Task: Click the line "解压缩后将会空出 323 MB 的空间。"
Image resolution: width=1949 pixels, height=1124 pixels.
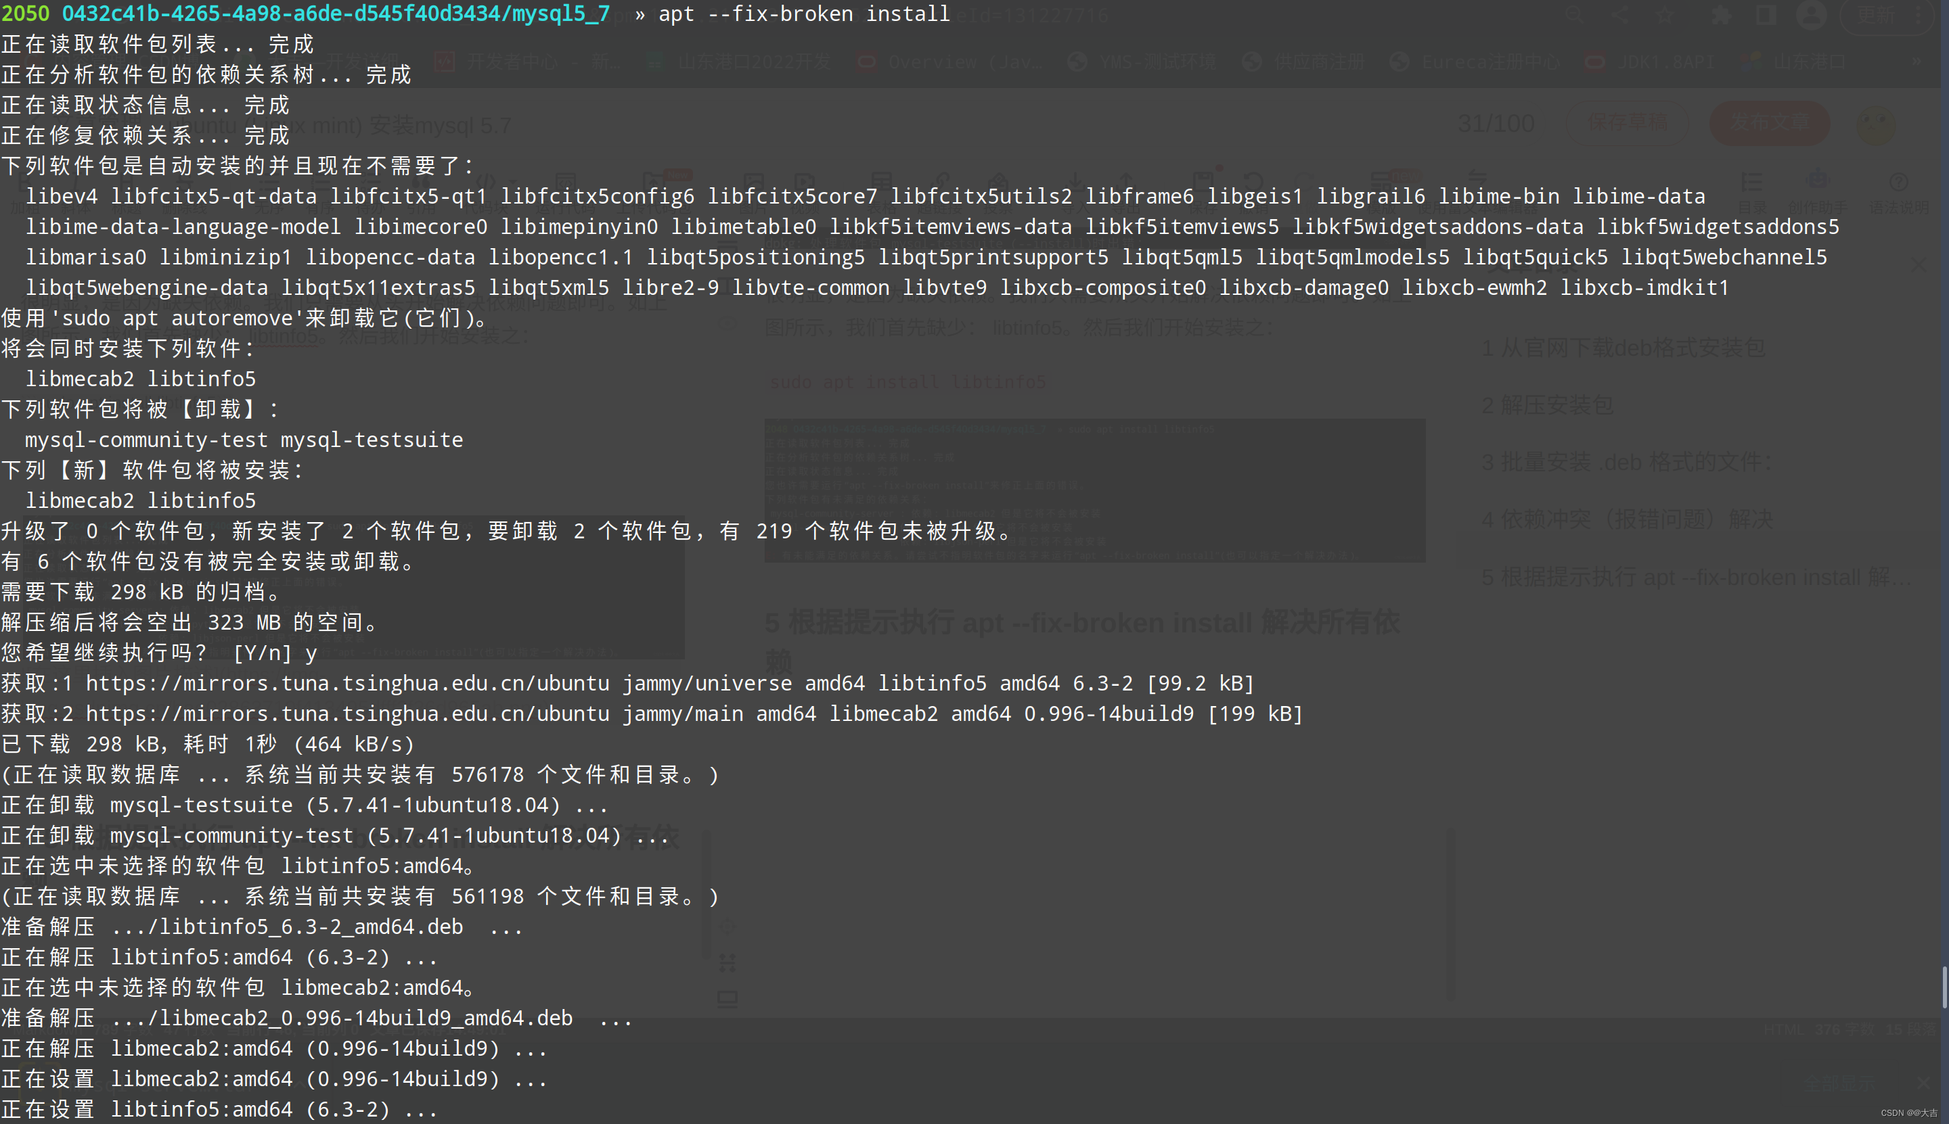Action: point(190,622)
